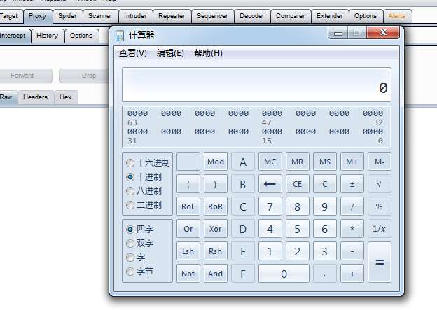Viewport: 437px width, 310px height.
Task: Click the divide slash key
Action: click(352, 206)
